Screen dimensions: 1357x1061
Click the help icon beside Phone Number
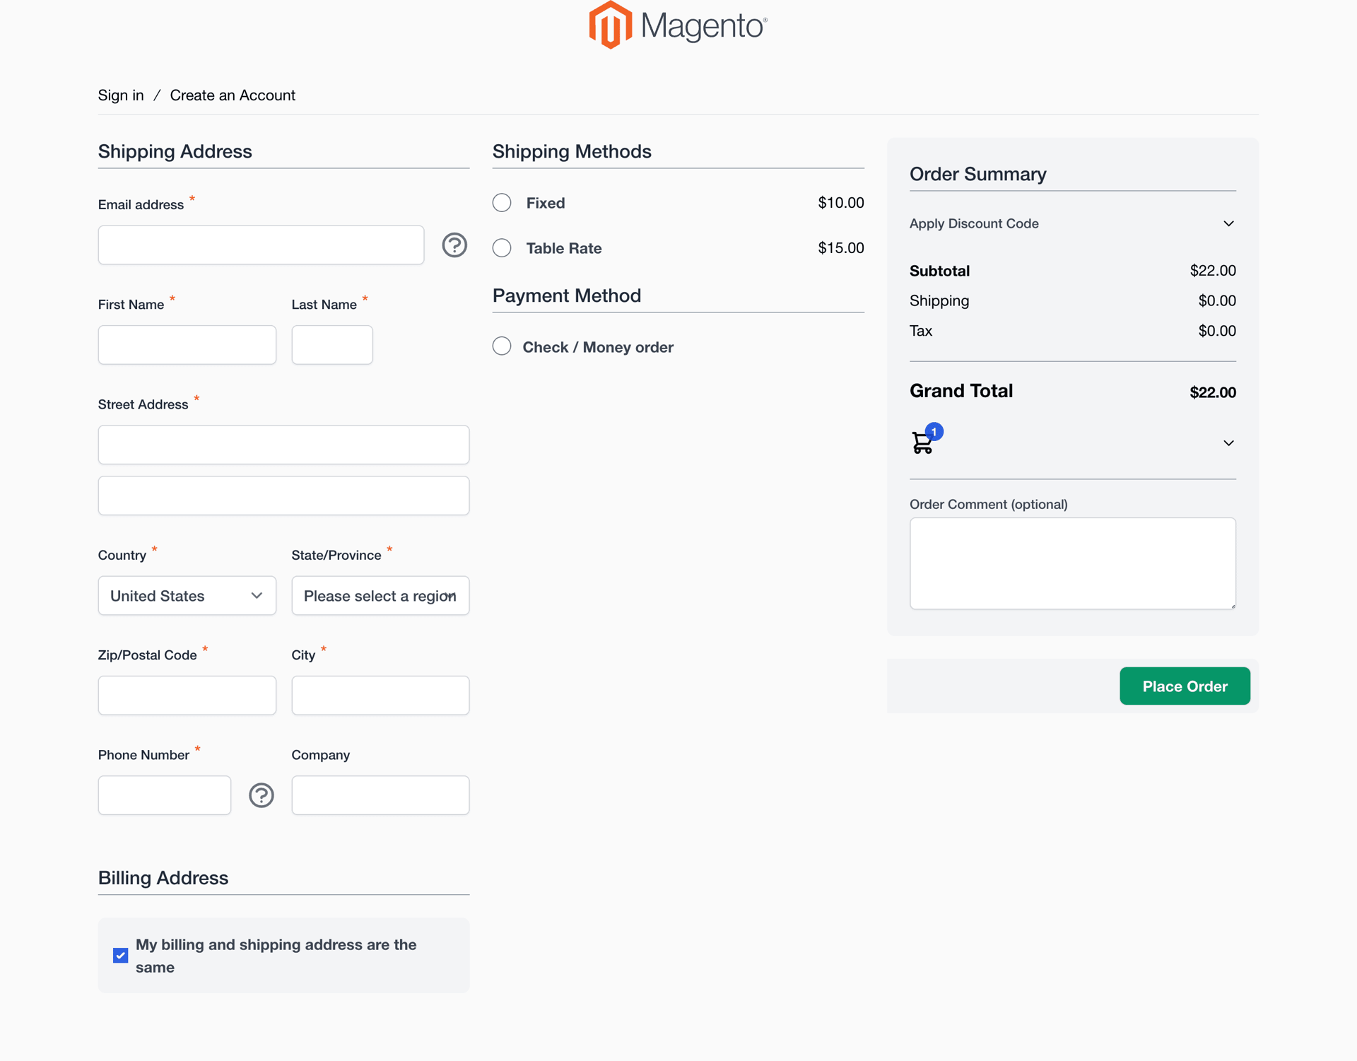tap(261, 795)
